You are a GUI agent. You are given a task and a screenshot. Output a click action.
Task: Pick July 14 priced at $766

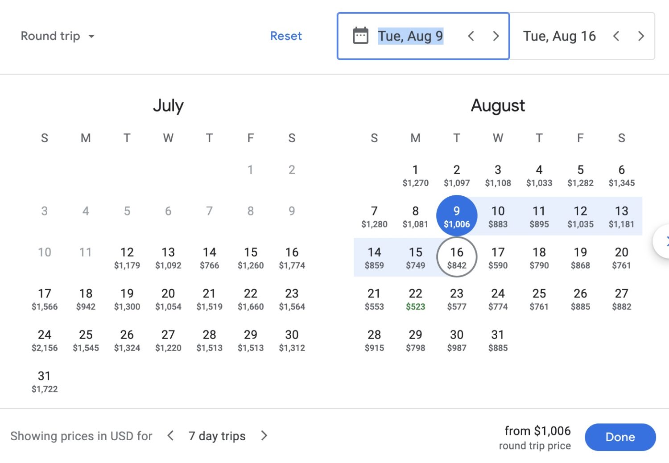[x=209, y=258]
